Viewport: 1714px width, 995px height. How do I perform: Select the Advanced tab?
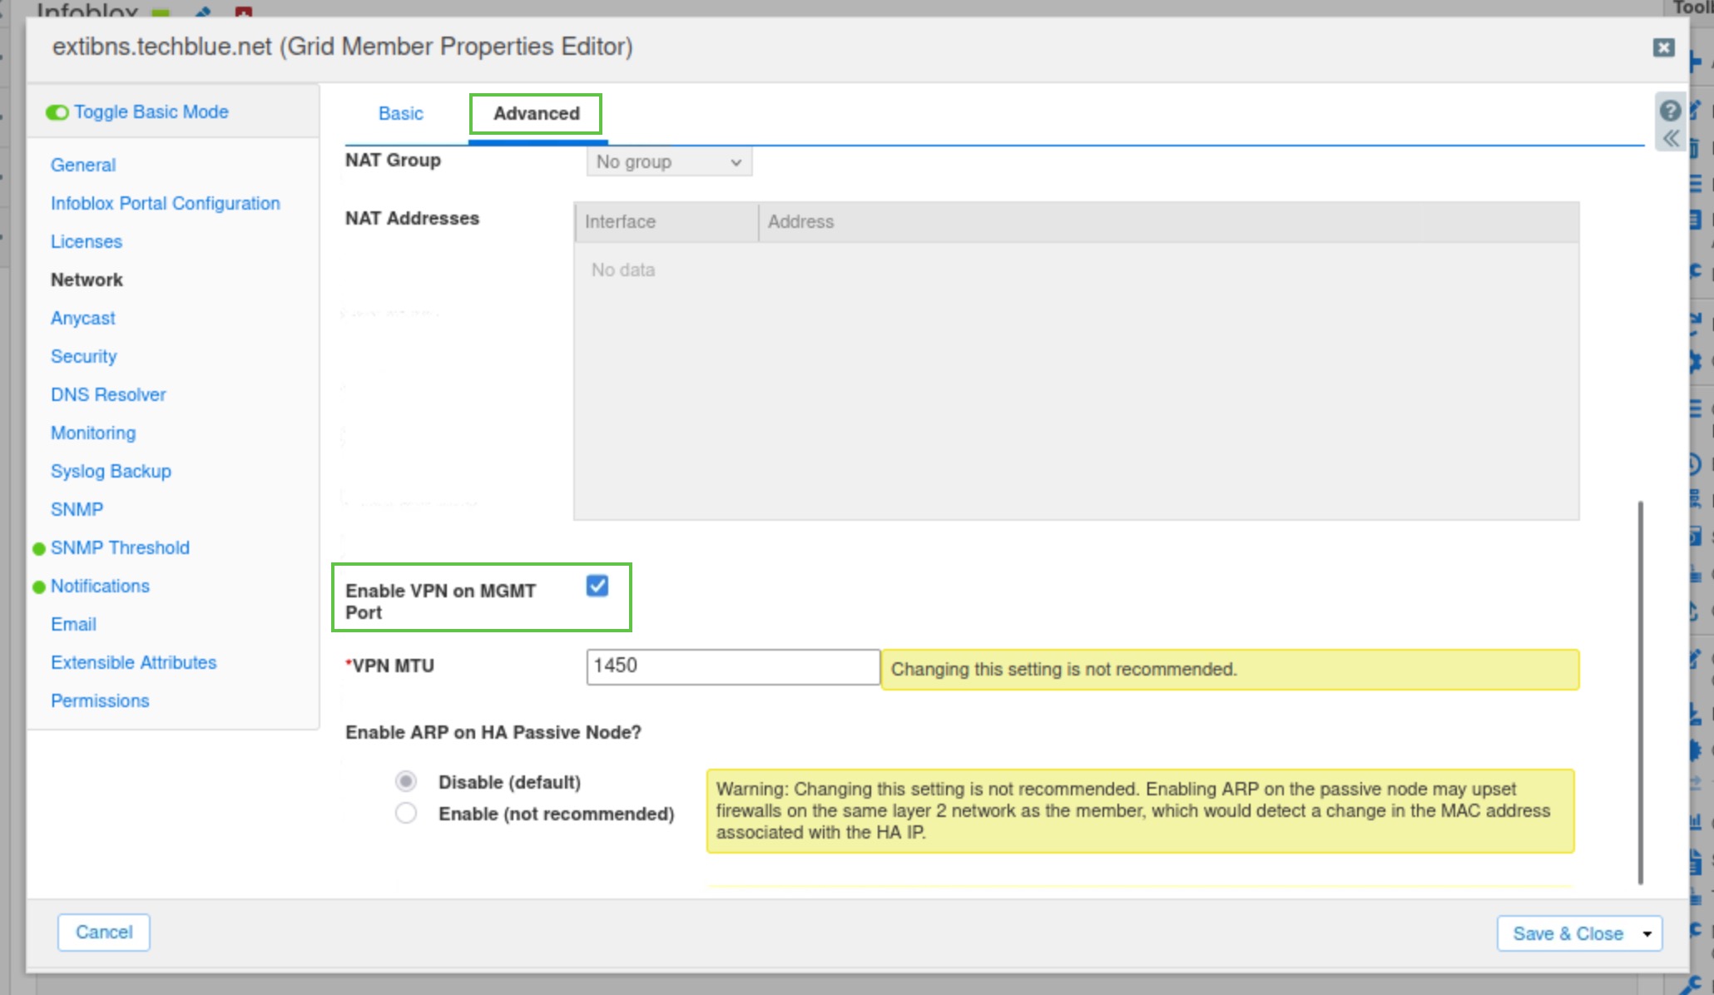536,114
